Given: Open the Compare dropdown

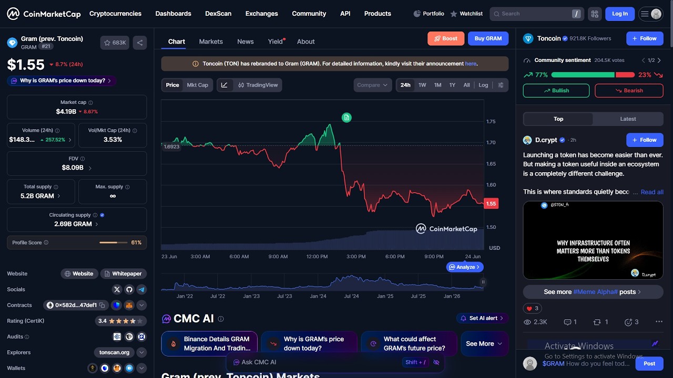Looking at the screenshot, I should pyautogui.click(x=373, y=85).
